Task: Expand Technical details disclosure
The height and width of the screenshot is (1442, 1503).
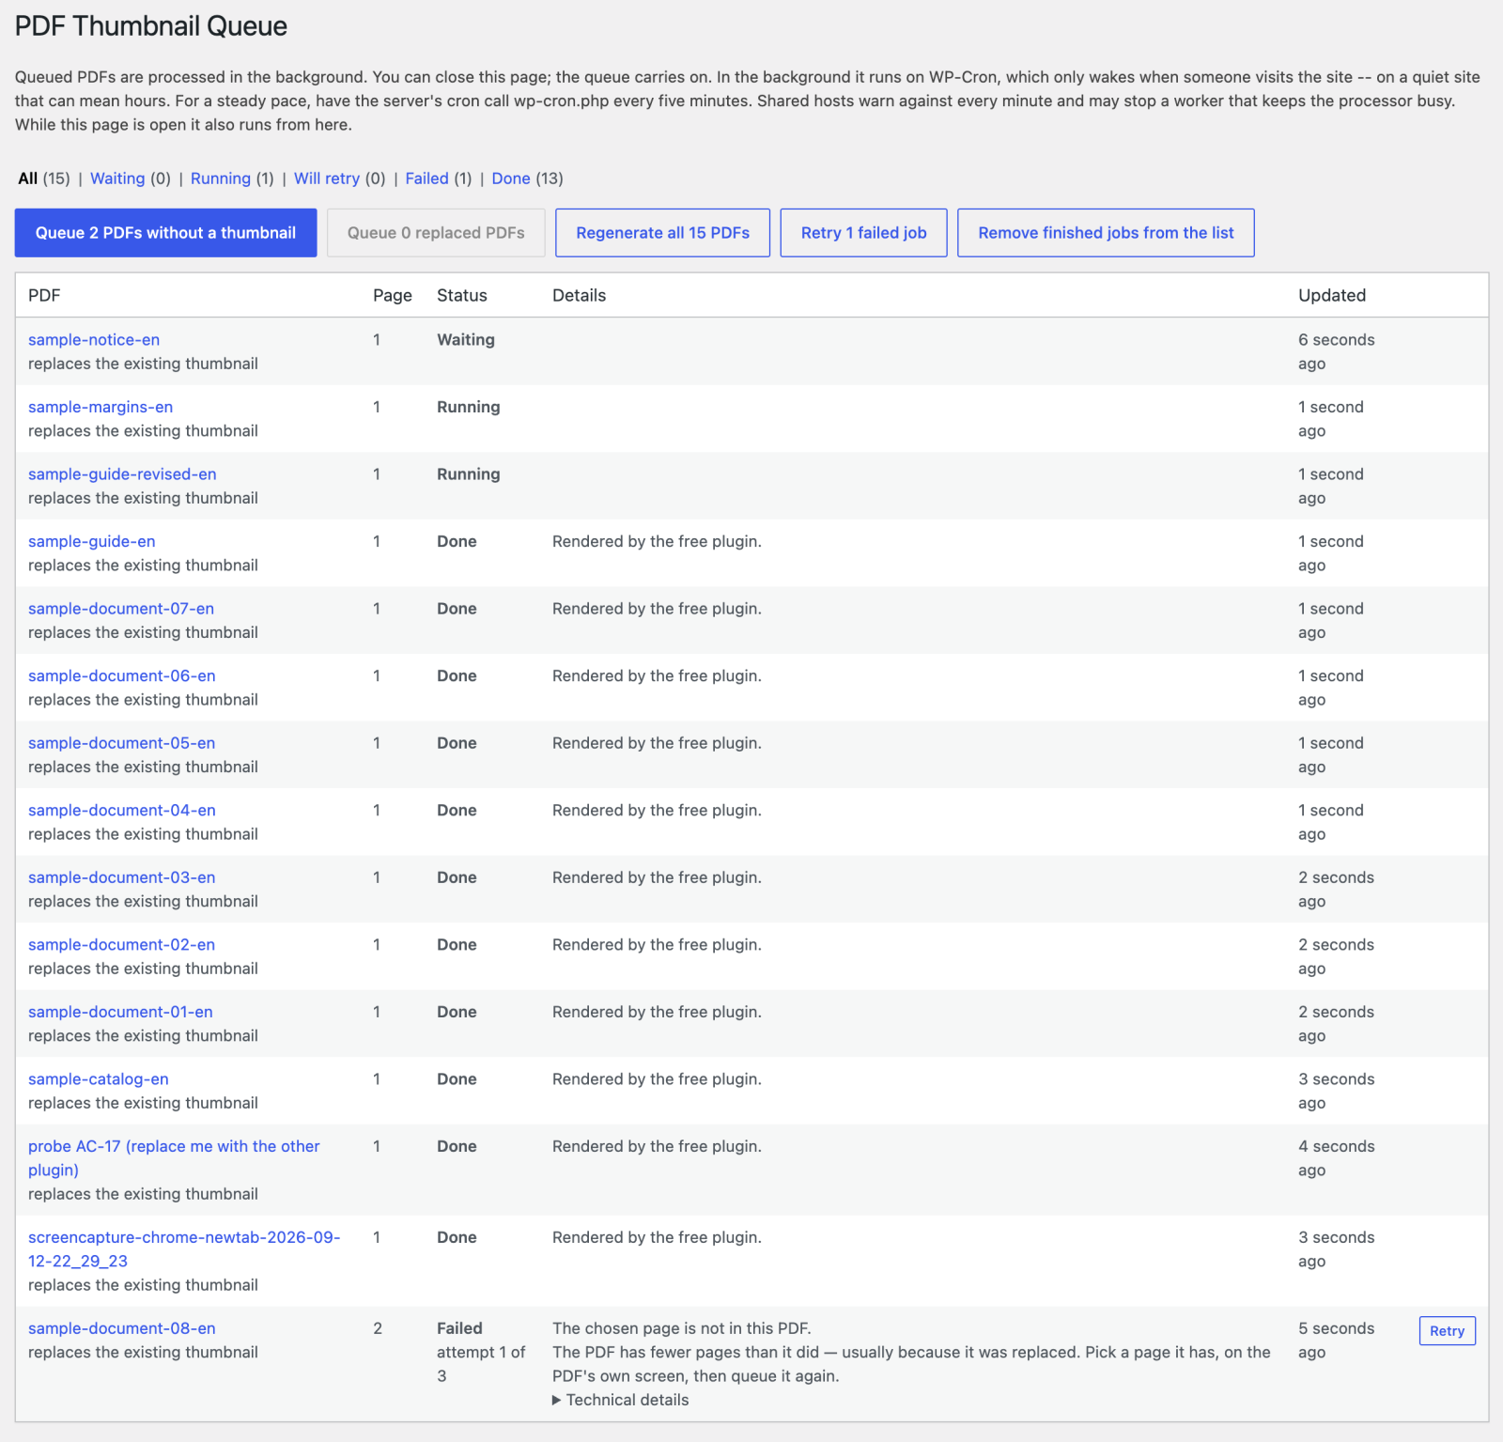Action: [621, 1400]
